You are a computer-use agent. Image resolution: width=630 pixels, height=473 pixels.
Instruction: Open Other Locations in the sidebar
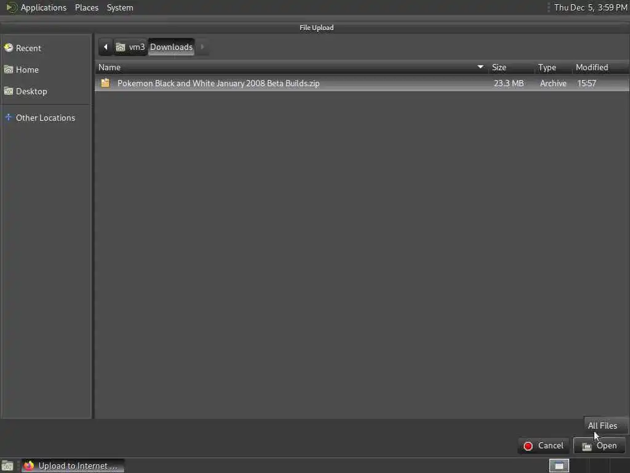pyautogui.click(x=46, y=118)
